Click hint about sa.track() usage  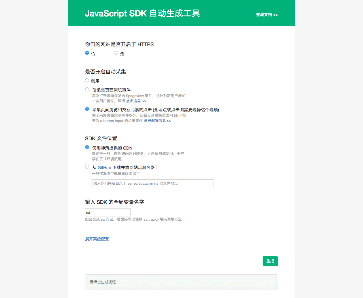coord(133,219)
